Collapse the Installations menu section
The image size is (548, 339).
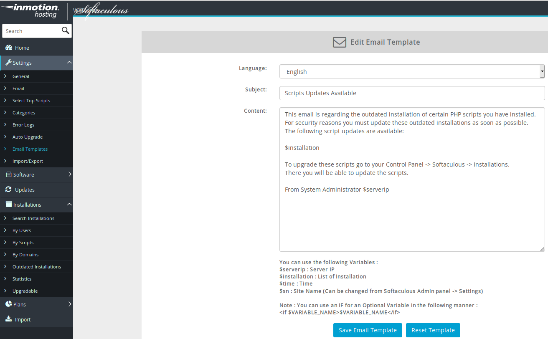(69, 205)
